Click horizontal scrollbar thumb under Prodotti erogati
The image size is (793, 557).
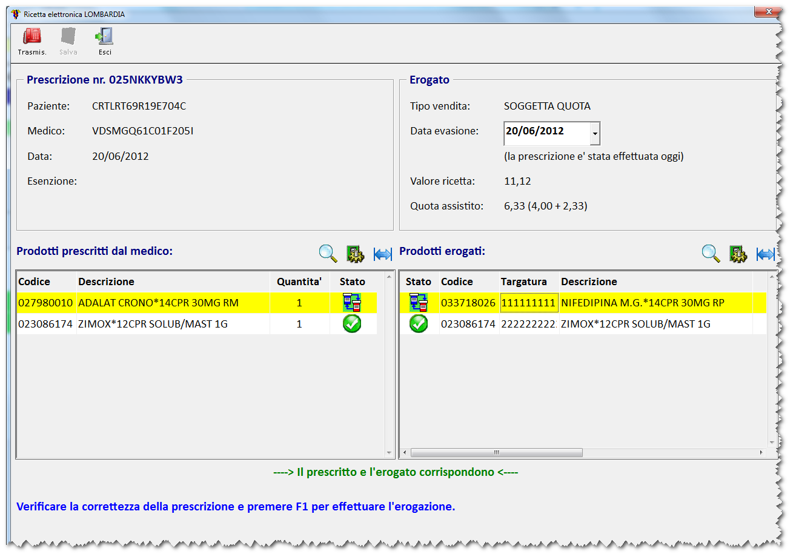click(496, 452)
